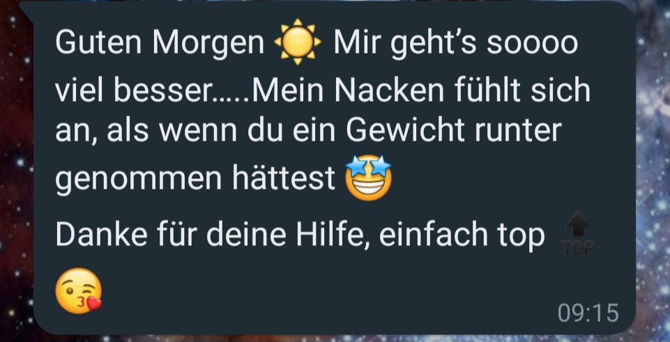Click the message bubble tail corner
Viewport: 670px width, 342px height.
(26, 9)
